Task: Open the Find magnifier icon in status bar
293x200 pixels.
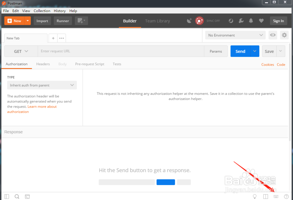Action: (17, 196)
